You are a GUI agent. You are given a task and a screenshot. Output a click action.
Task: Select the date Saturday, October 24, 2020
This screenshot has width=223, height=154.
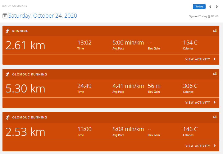point(43,16)
